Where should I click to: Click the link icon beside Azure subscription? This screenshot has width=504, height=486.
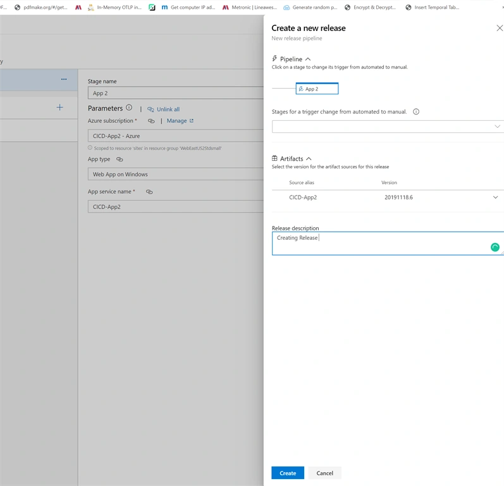pyautogui.click(x=151, y=121)
